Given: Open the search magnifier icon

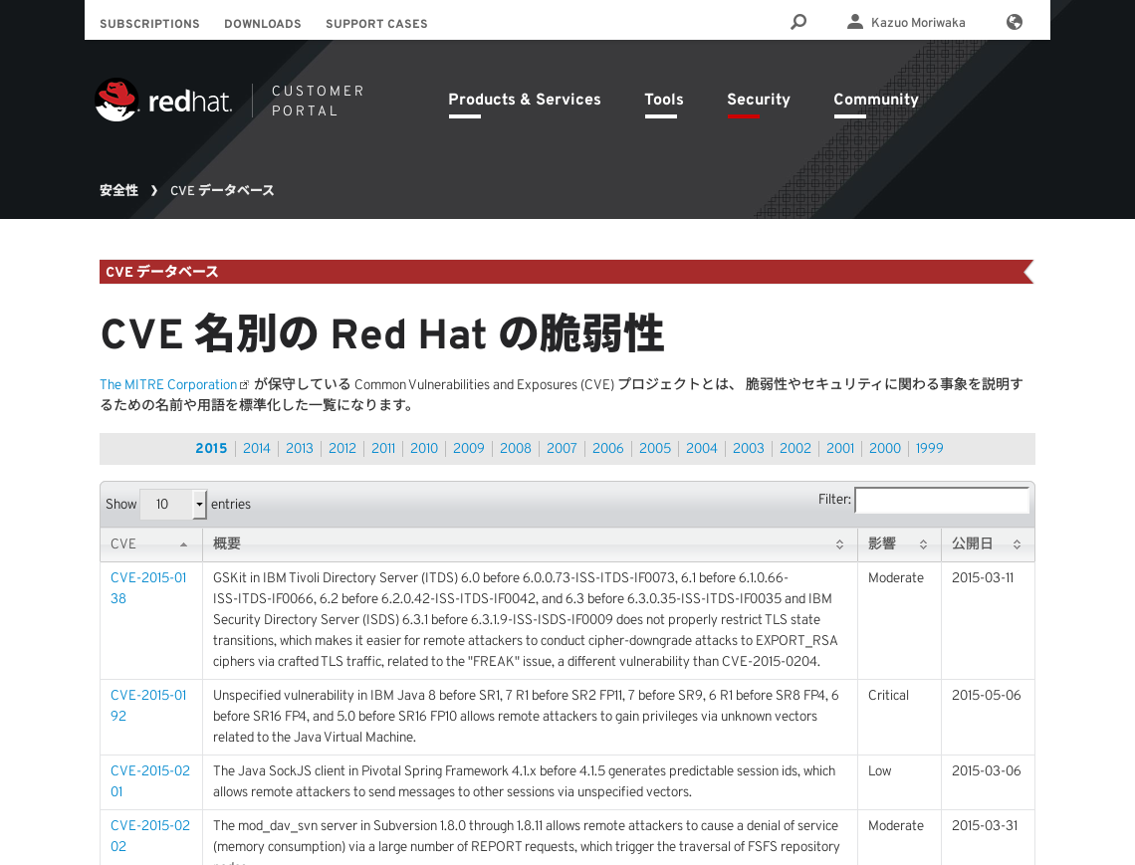Looking at the screenshot, I should pos(798,22).
